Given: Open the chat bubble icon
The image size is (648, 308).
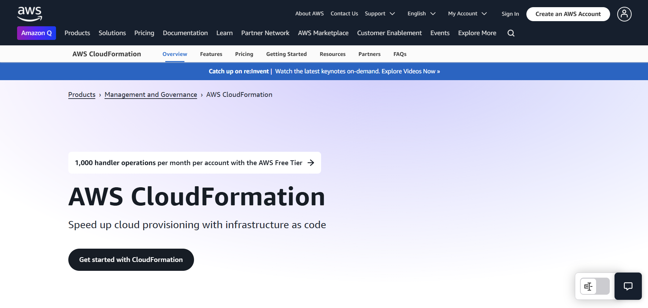Looking at the screenshot, I should coord(628,286).
